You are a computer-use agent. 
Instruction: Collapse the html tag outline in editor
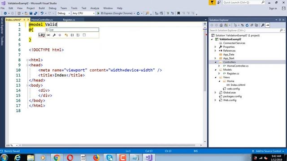27,60
